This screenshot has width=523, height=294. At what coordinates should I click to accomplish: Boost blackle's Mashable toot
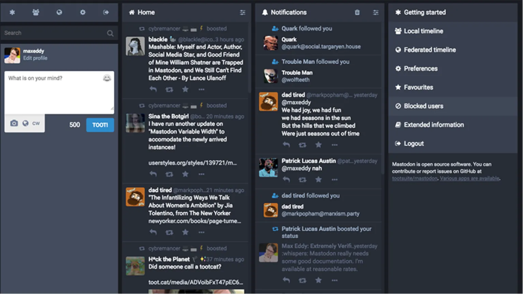[169, 89]
